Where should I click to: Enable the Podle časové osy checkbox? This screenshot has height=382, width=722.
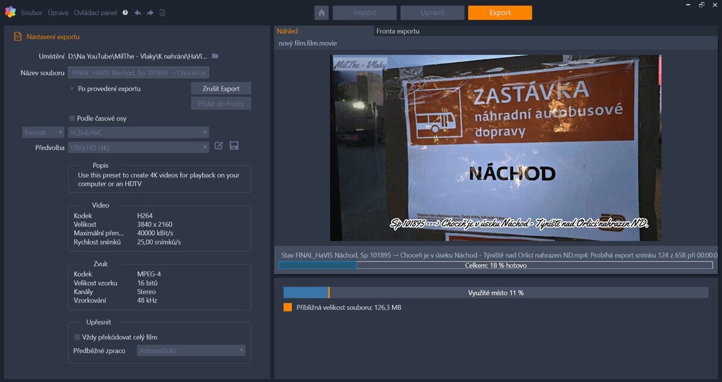coord(72,118)
